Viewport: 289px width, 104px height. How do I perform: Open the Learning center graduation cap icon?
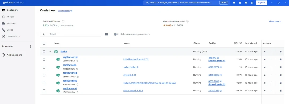pos(234,3)
